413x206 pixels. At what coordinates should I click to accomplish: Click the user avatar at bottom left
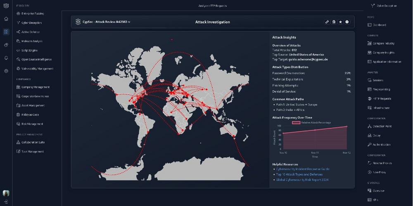coord(6,193)
